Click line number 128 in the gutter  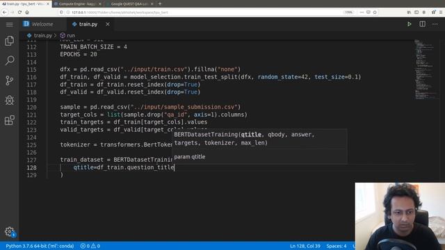[x=31, y=167]
